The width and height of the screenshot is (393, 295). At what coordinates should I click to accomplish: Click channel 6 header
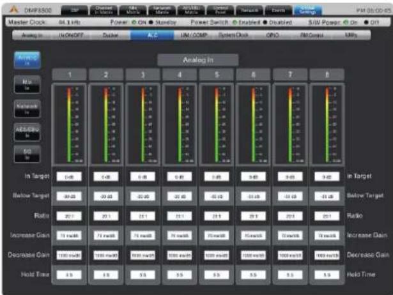(x=254, y=75)
